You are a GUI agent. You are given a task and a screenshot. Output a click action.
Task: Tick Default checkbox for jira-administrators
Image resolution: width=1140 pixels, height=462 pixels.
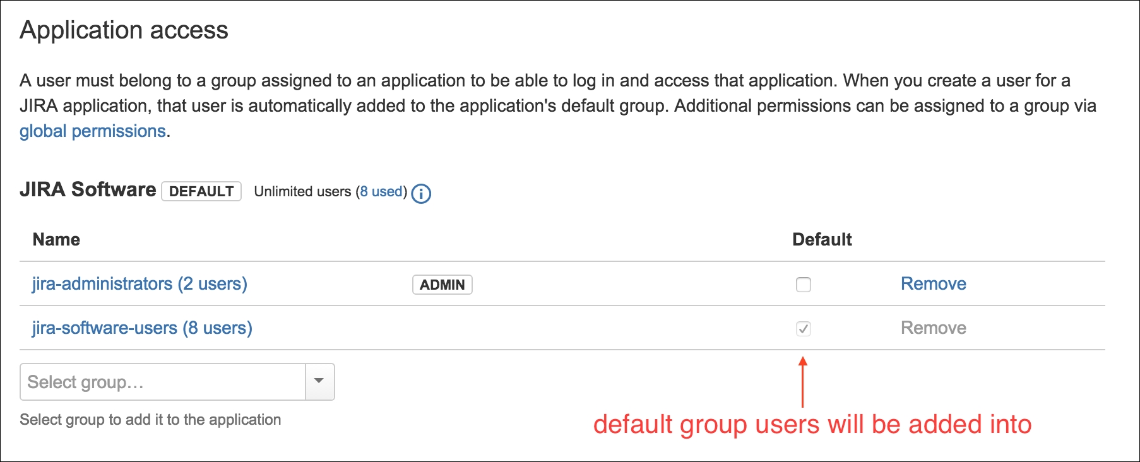(804, 285)
